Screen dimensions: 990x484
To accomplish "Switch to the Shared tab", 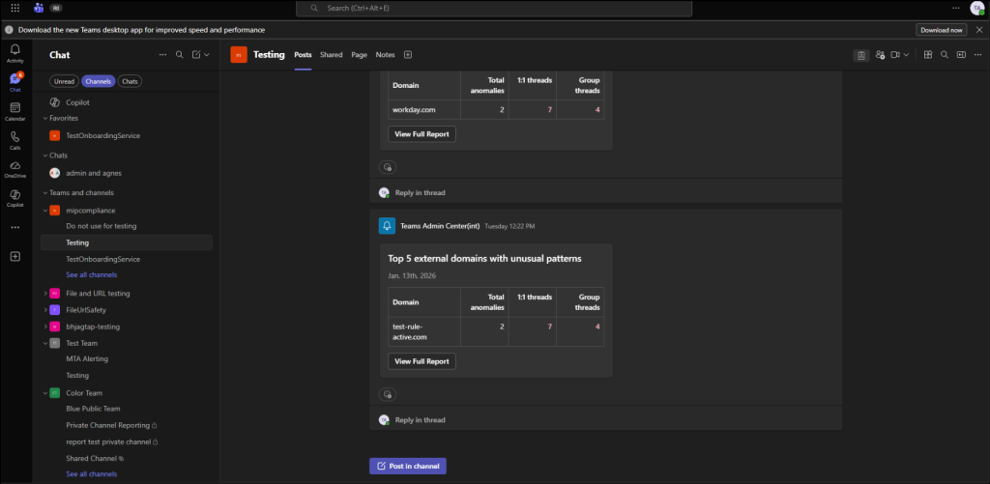I will point(331,55).
